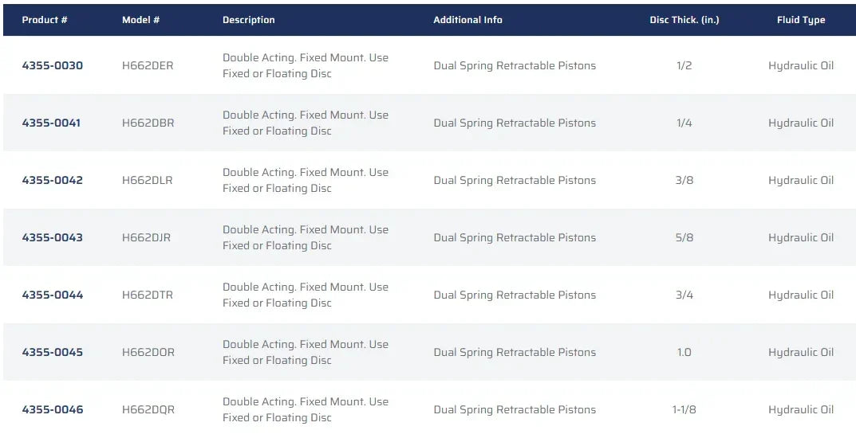
Task: Select model H662DER cell
Action: coord(148,65)
